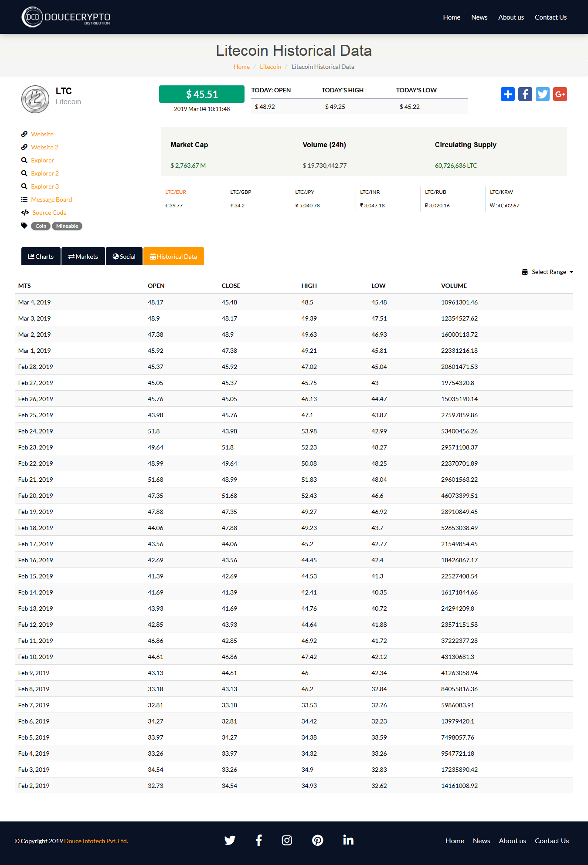588x865 pixels.
Task: Open footer Twitter icon
Action: 230,840
